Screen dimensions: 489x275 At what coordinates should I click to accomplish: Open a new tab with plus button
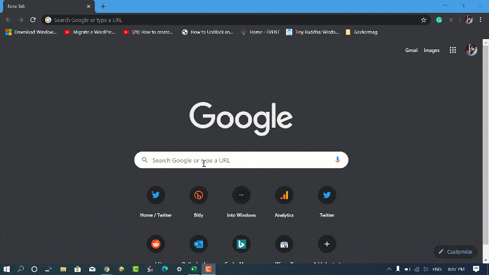[103, 6]
